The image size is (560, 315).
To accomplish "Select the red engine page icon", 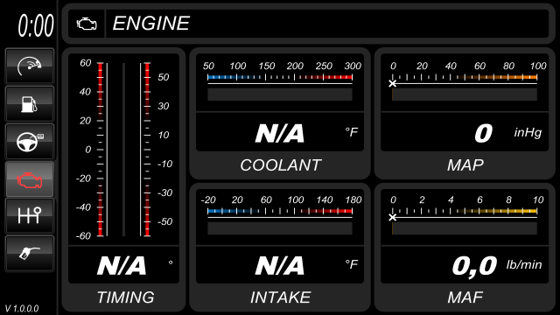I will [x=30, y=178].
